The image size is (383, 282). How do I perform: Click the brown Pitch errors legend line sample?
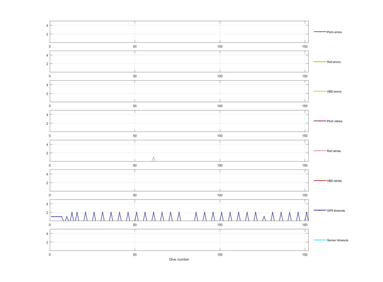(x=320, y=32)
